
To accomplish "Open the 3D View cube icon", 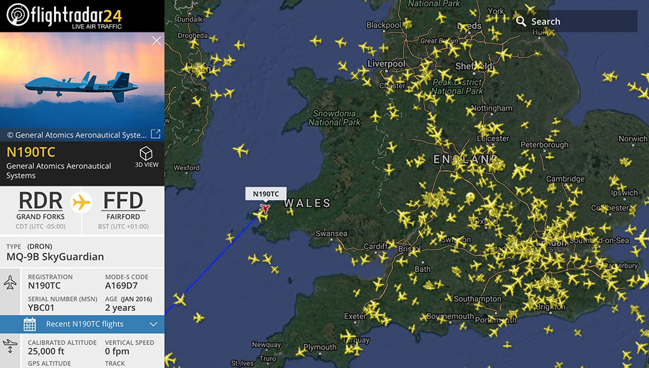I will 146,154.
